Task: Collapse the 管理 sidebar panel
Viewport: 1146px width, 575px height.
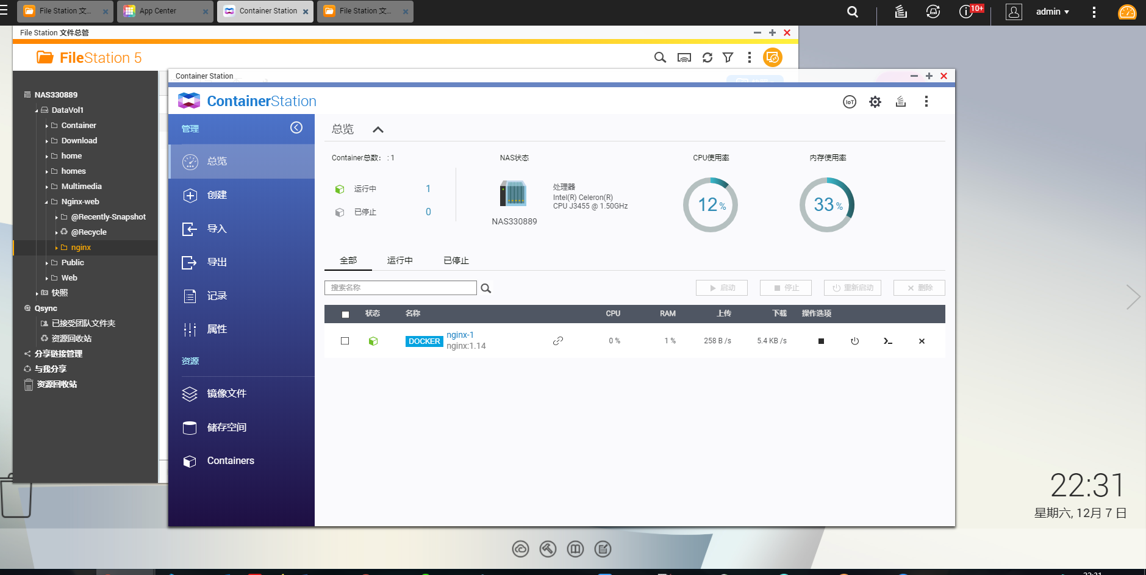Action: pyautogui.click(x=297, y=128)
